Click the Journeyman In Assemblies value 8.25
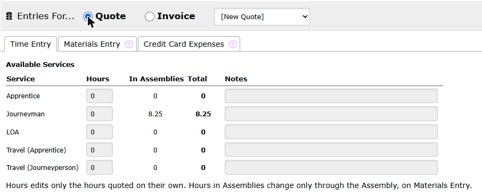Viewport: 482px width, 196px height. tap(155, 114)
